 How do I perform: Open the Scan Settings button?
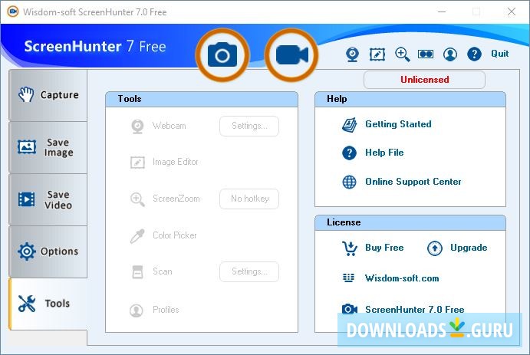(x=249, y=271)
